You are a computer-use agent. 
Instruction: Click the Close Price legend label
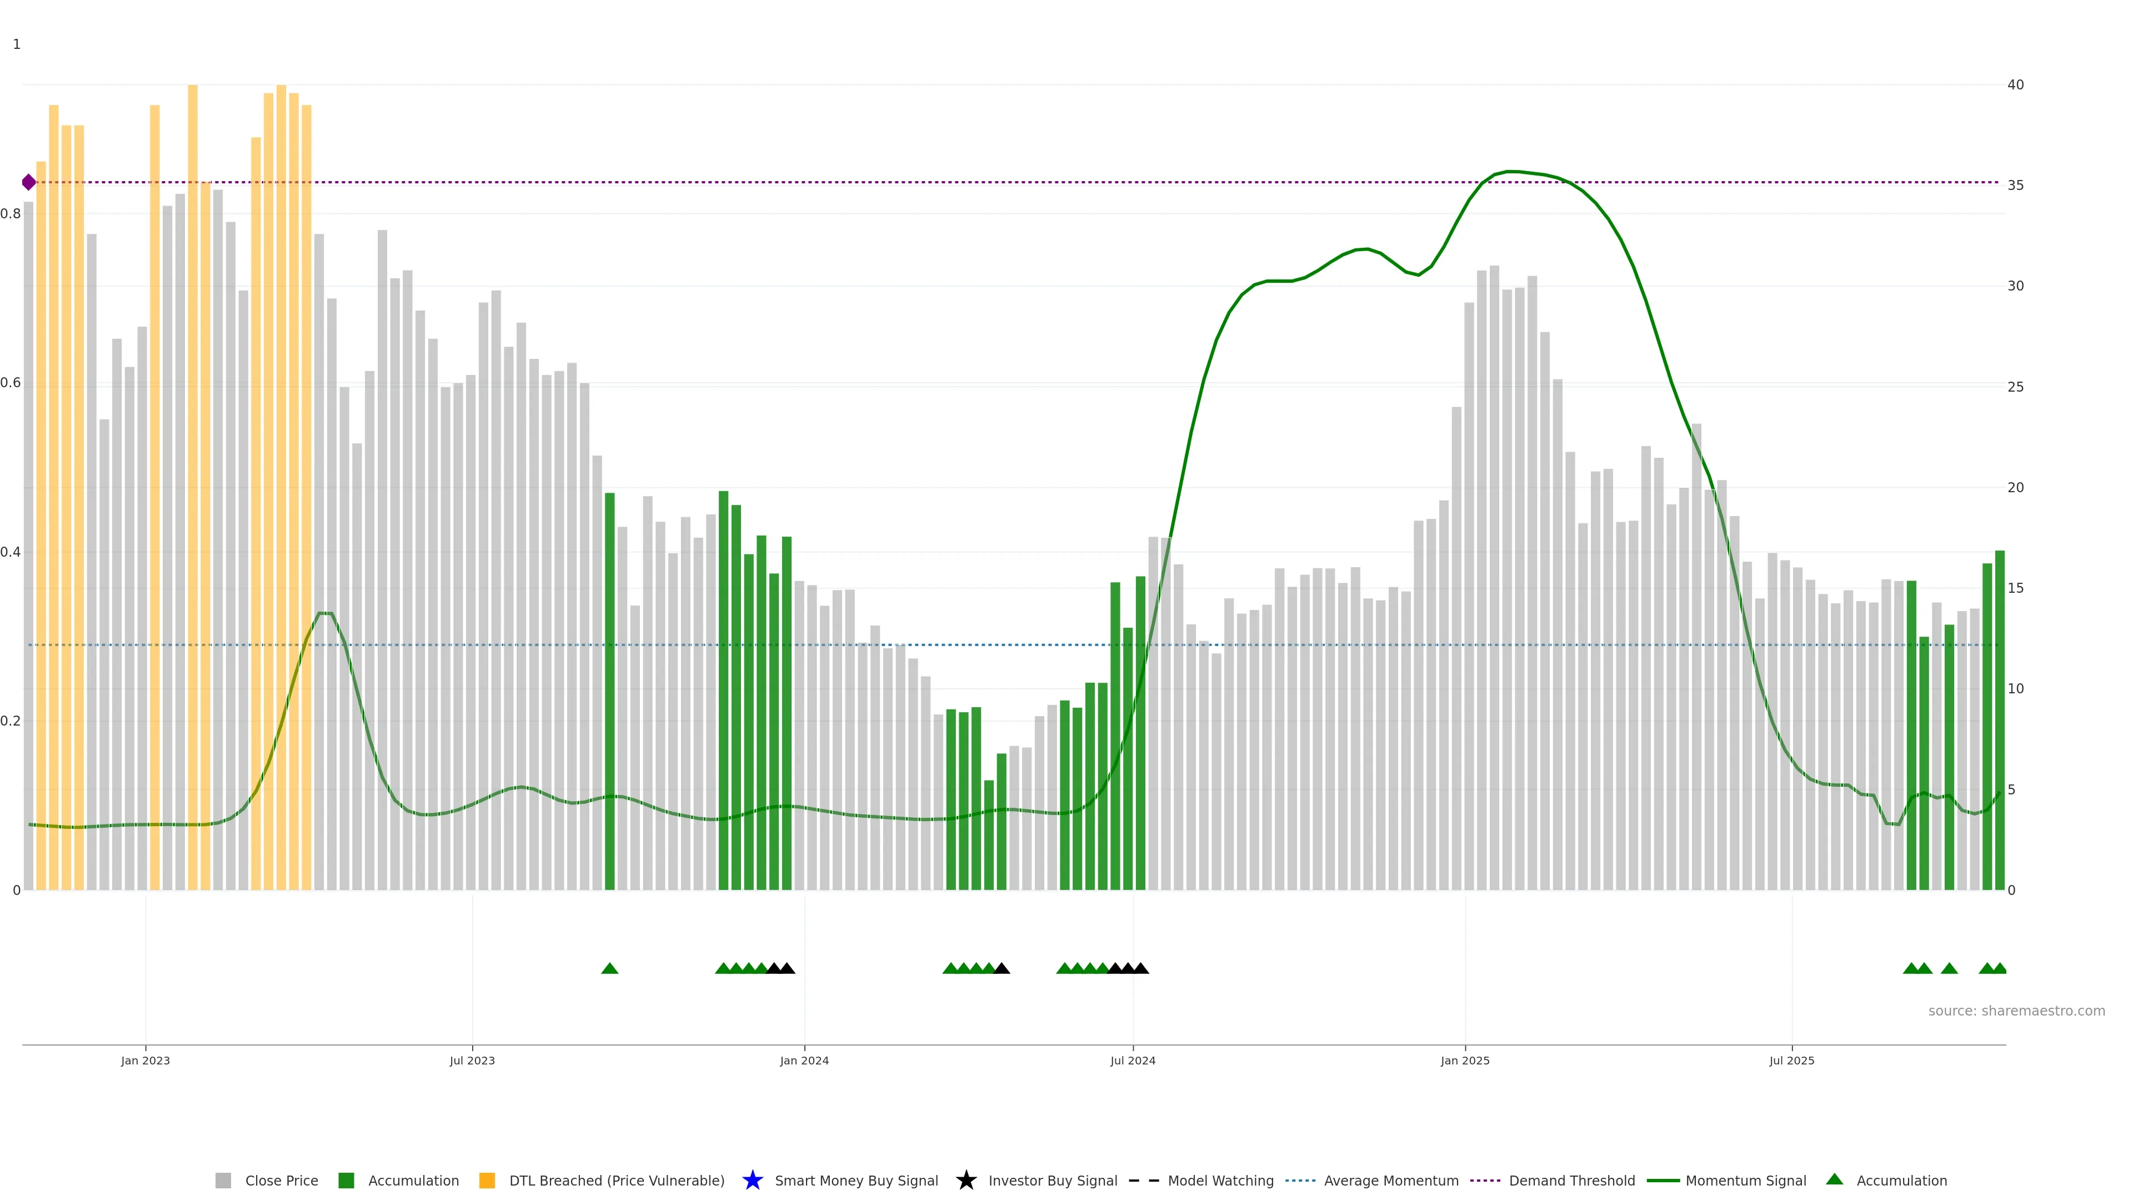(282, 1180)
